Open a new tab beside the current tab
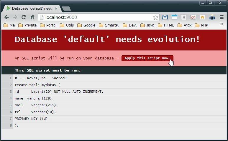The height and width of the screenshot is (141, 228). tap(66, 9)
